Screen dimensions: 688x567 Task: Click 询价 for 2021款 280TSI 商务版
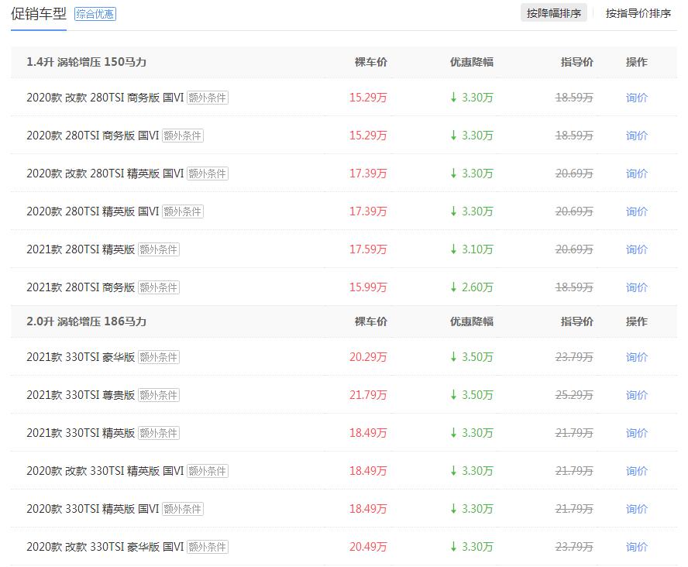coord(637,287)
